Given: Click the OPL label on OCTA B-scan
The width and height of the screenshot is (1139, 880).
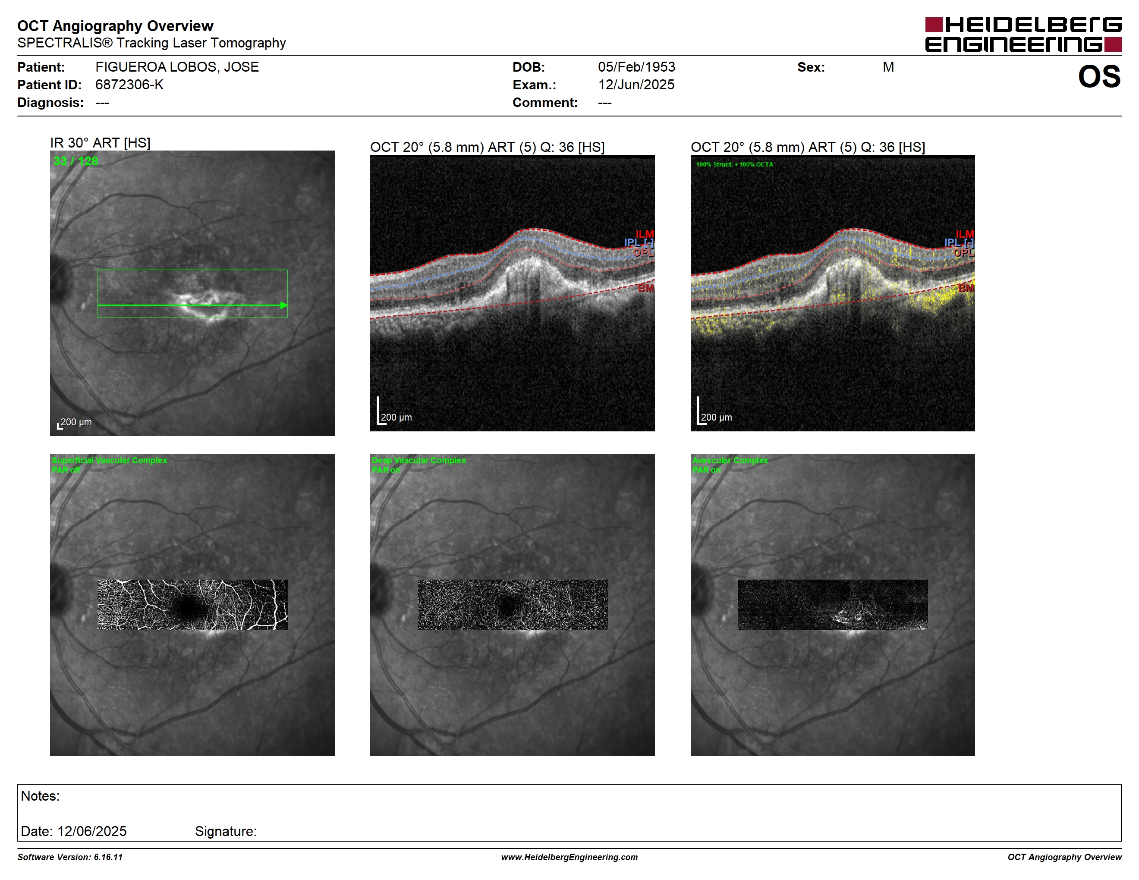Looking at the screenshot, I should (x=964, y=252).
